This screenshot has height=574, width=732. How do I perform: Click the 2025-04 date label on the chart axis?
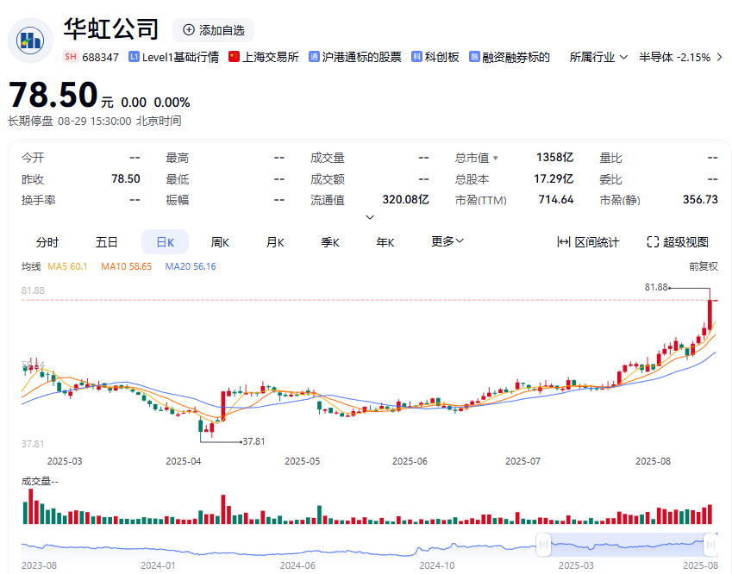click(184, 461)
